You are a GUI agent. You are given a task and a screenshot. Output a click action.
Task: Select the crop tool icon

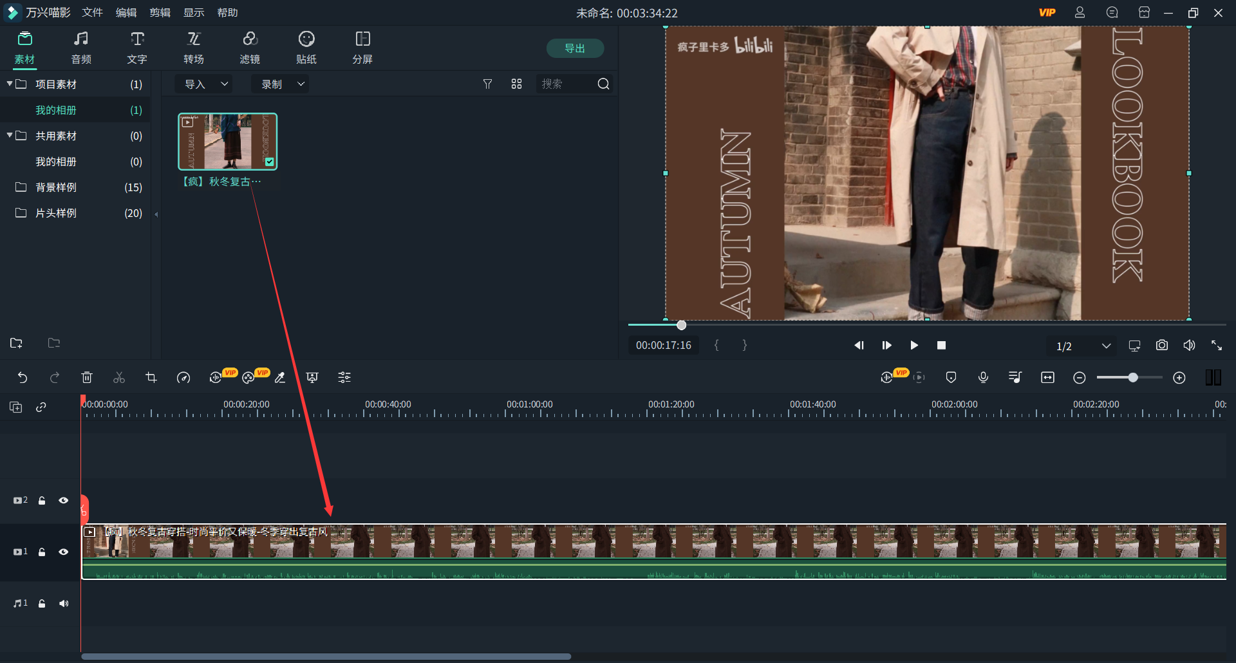pyautogui.click(x=151, y=378)
